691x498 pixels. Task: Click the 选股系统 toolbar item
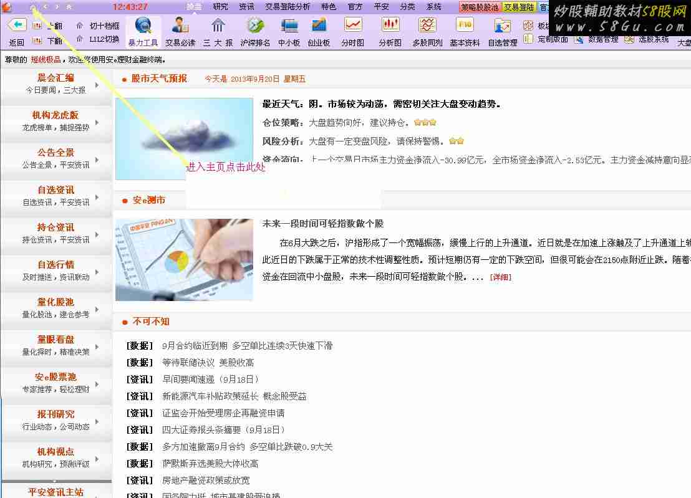tap(647, 39)
